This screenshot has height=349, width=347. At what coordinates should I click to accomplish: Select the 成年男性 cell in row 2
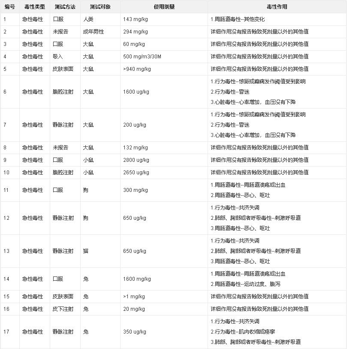tap(94, 32)
